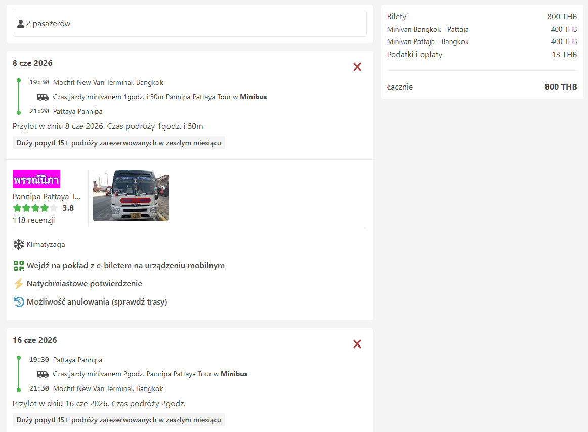Click the Klimatyzacja snowflake icon
The width and height of the screenshot is (588, 432).
[19, 245]
